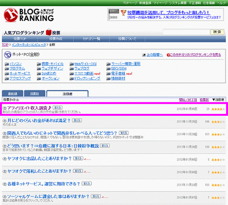Click the folder icon beside ドロップシッピング
The height and width of the screenshot is (205, 228).
72,79
